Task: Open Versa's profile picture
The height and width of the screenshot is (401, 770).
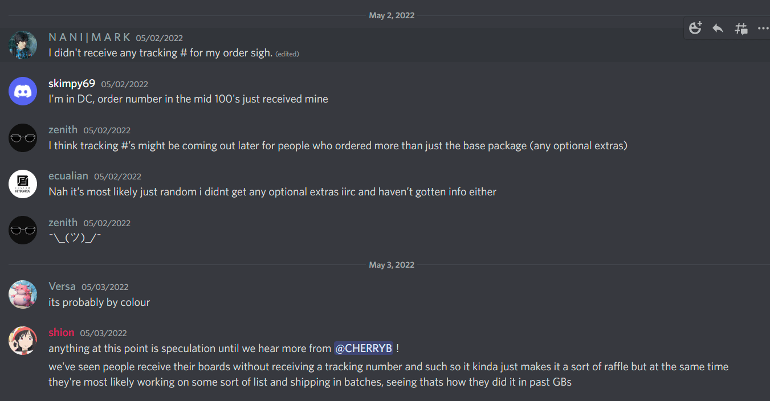Action: pyautogui.click(x=23, y=294)
